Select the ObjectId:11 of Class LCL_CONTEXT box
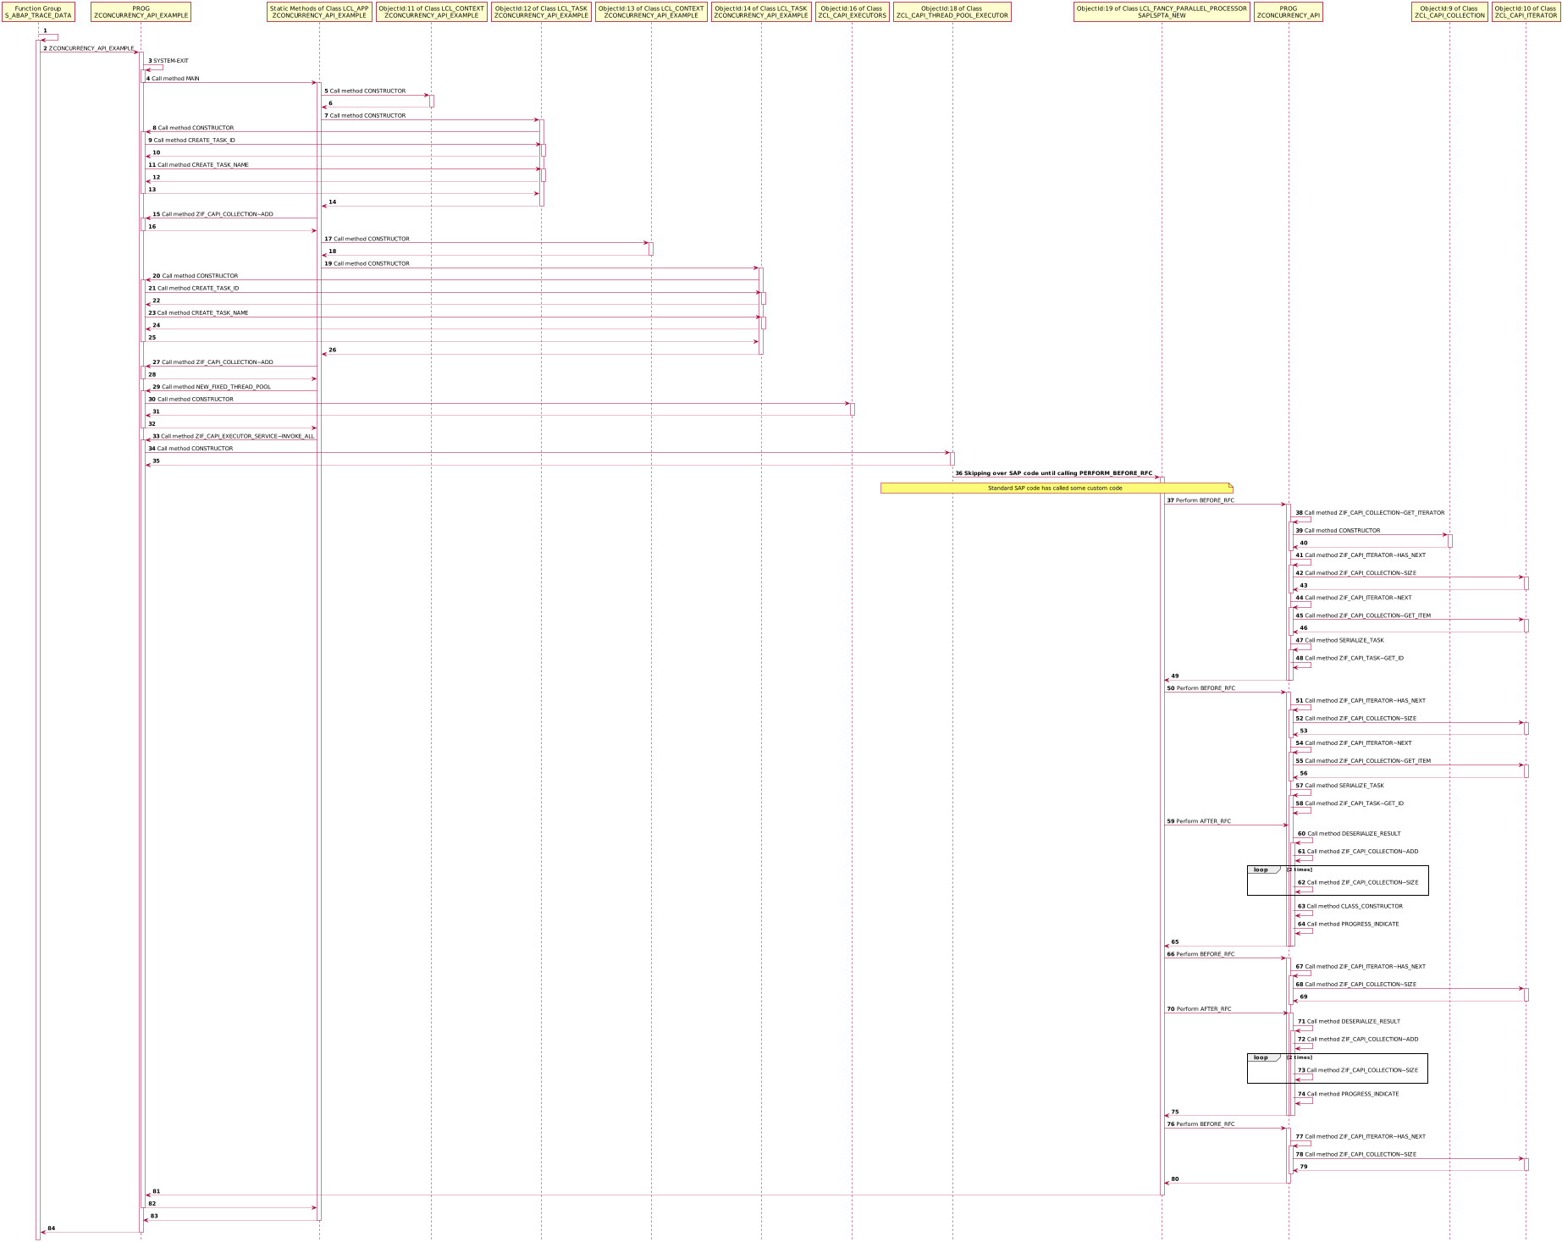This screenshot has width=1562, height=1242. click(x=431, y=12)
